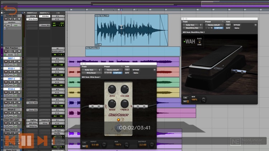Solo the Wah Position track

click(x=15, y=52)
